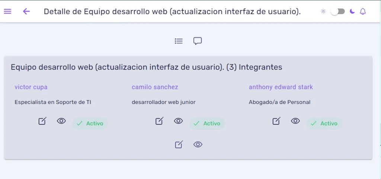The image size is (381, 179).
Task: View victor cupa's details with eye icon
Action: click(x=61, y=121)
